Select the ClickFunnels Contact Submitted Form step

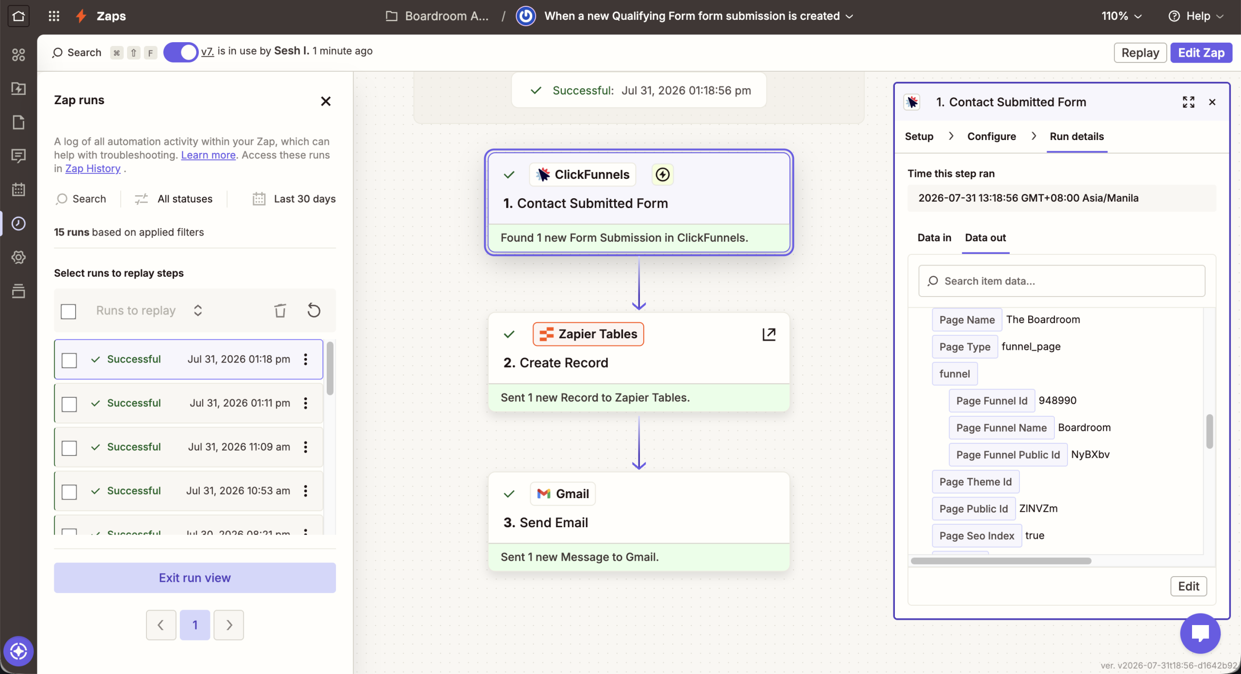click(x=639, y=202)
